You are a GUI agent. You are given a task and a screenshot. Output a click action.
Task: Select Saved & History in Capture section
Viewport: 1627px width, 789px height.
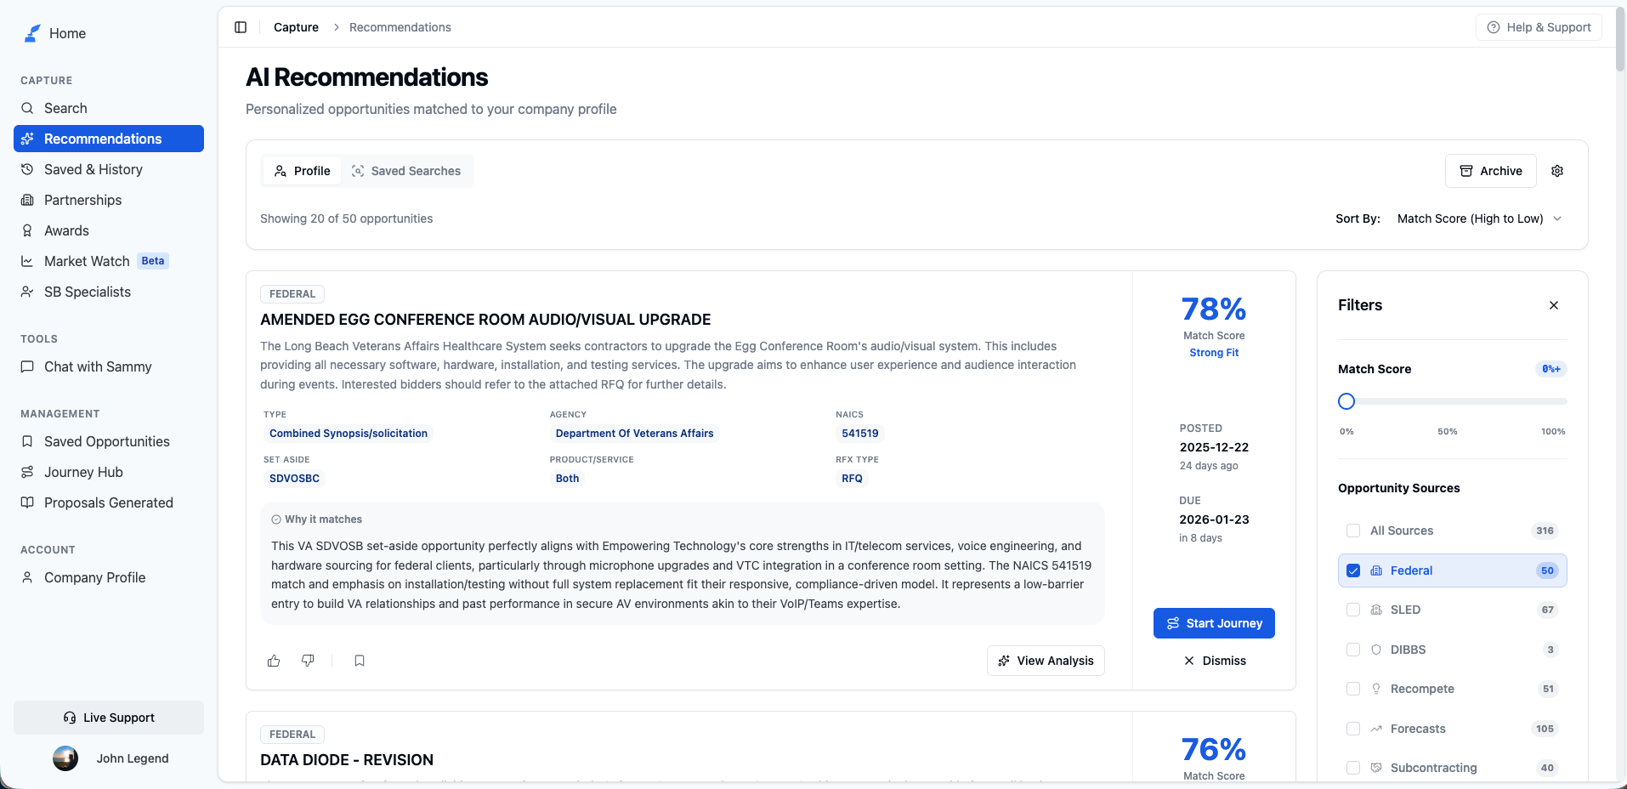[93, 169]
